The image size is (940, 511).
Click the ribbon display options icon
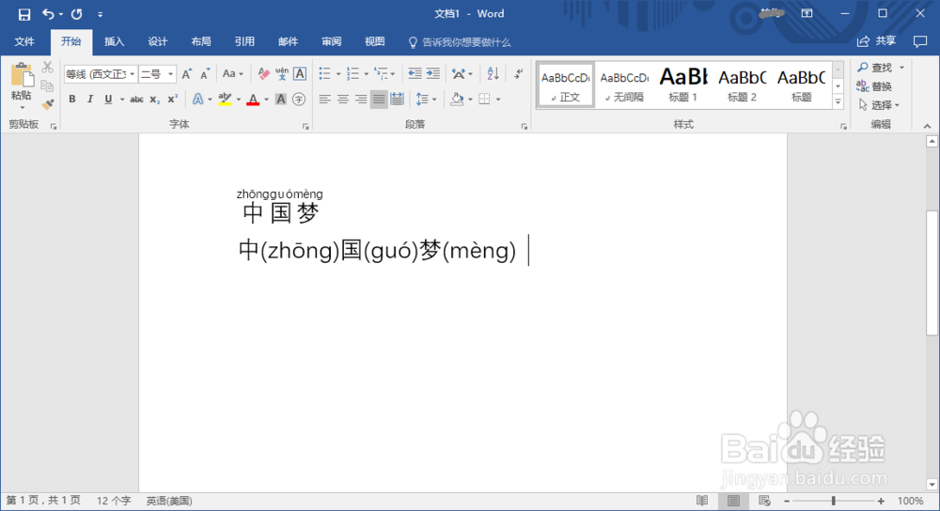click(x=807, y=13)
